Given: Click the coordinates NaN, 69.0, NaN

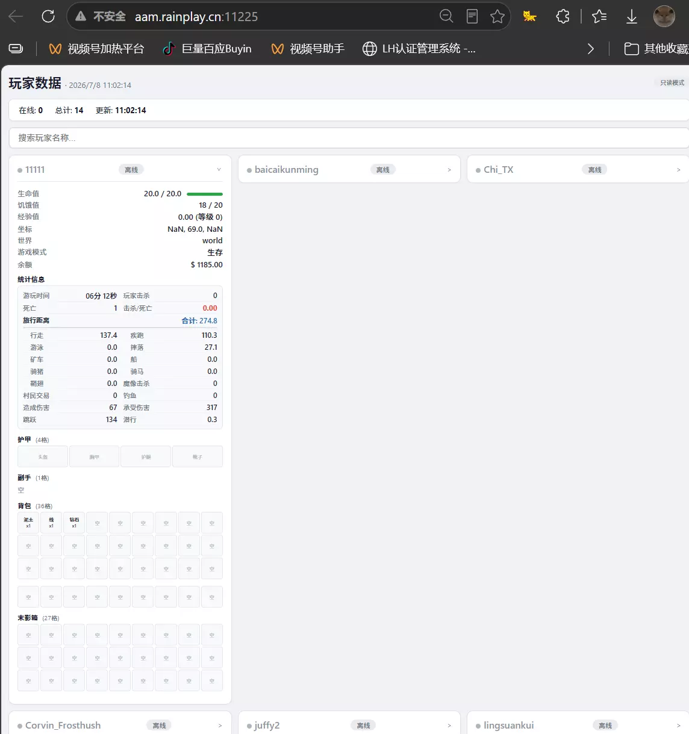Looking at the screenshot, I should click(x=195, y=229).
